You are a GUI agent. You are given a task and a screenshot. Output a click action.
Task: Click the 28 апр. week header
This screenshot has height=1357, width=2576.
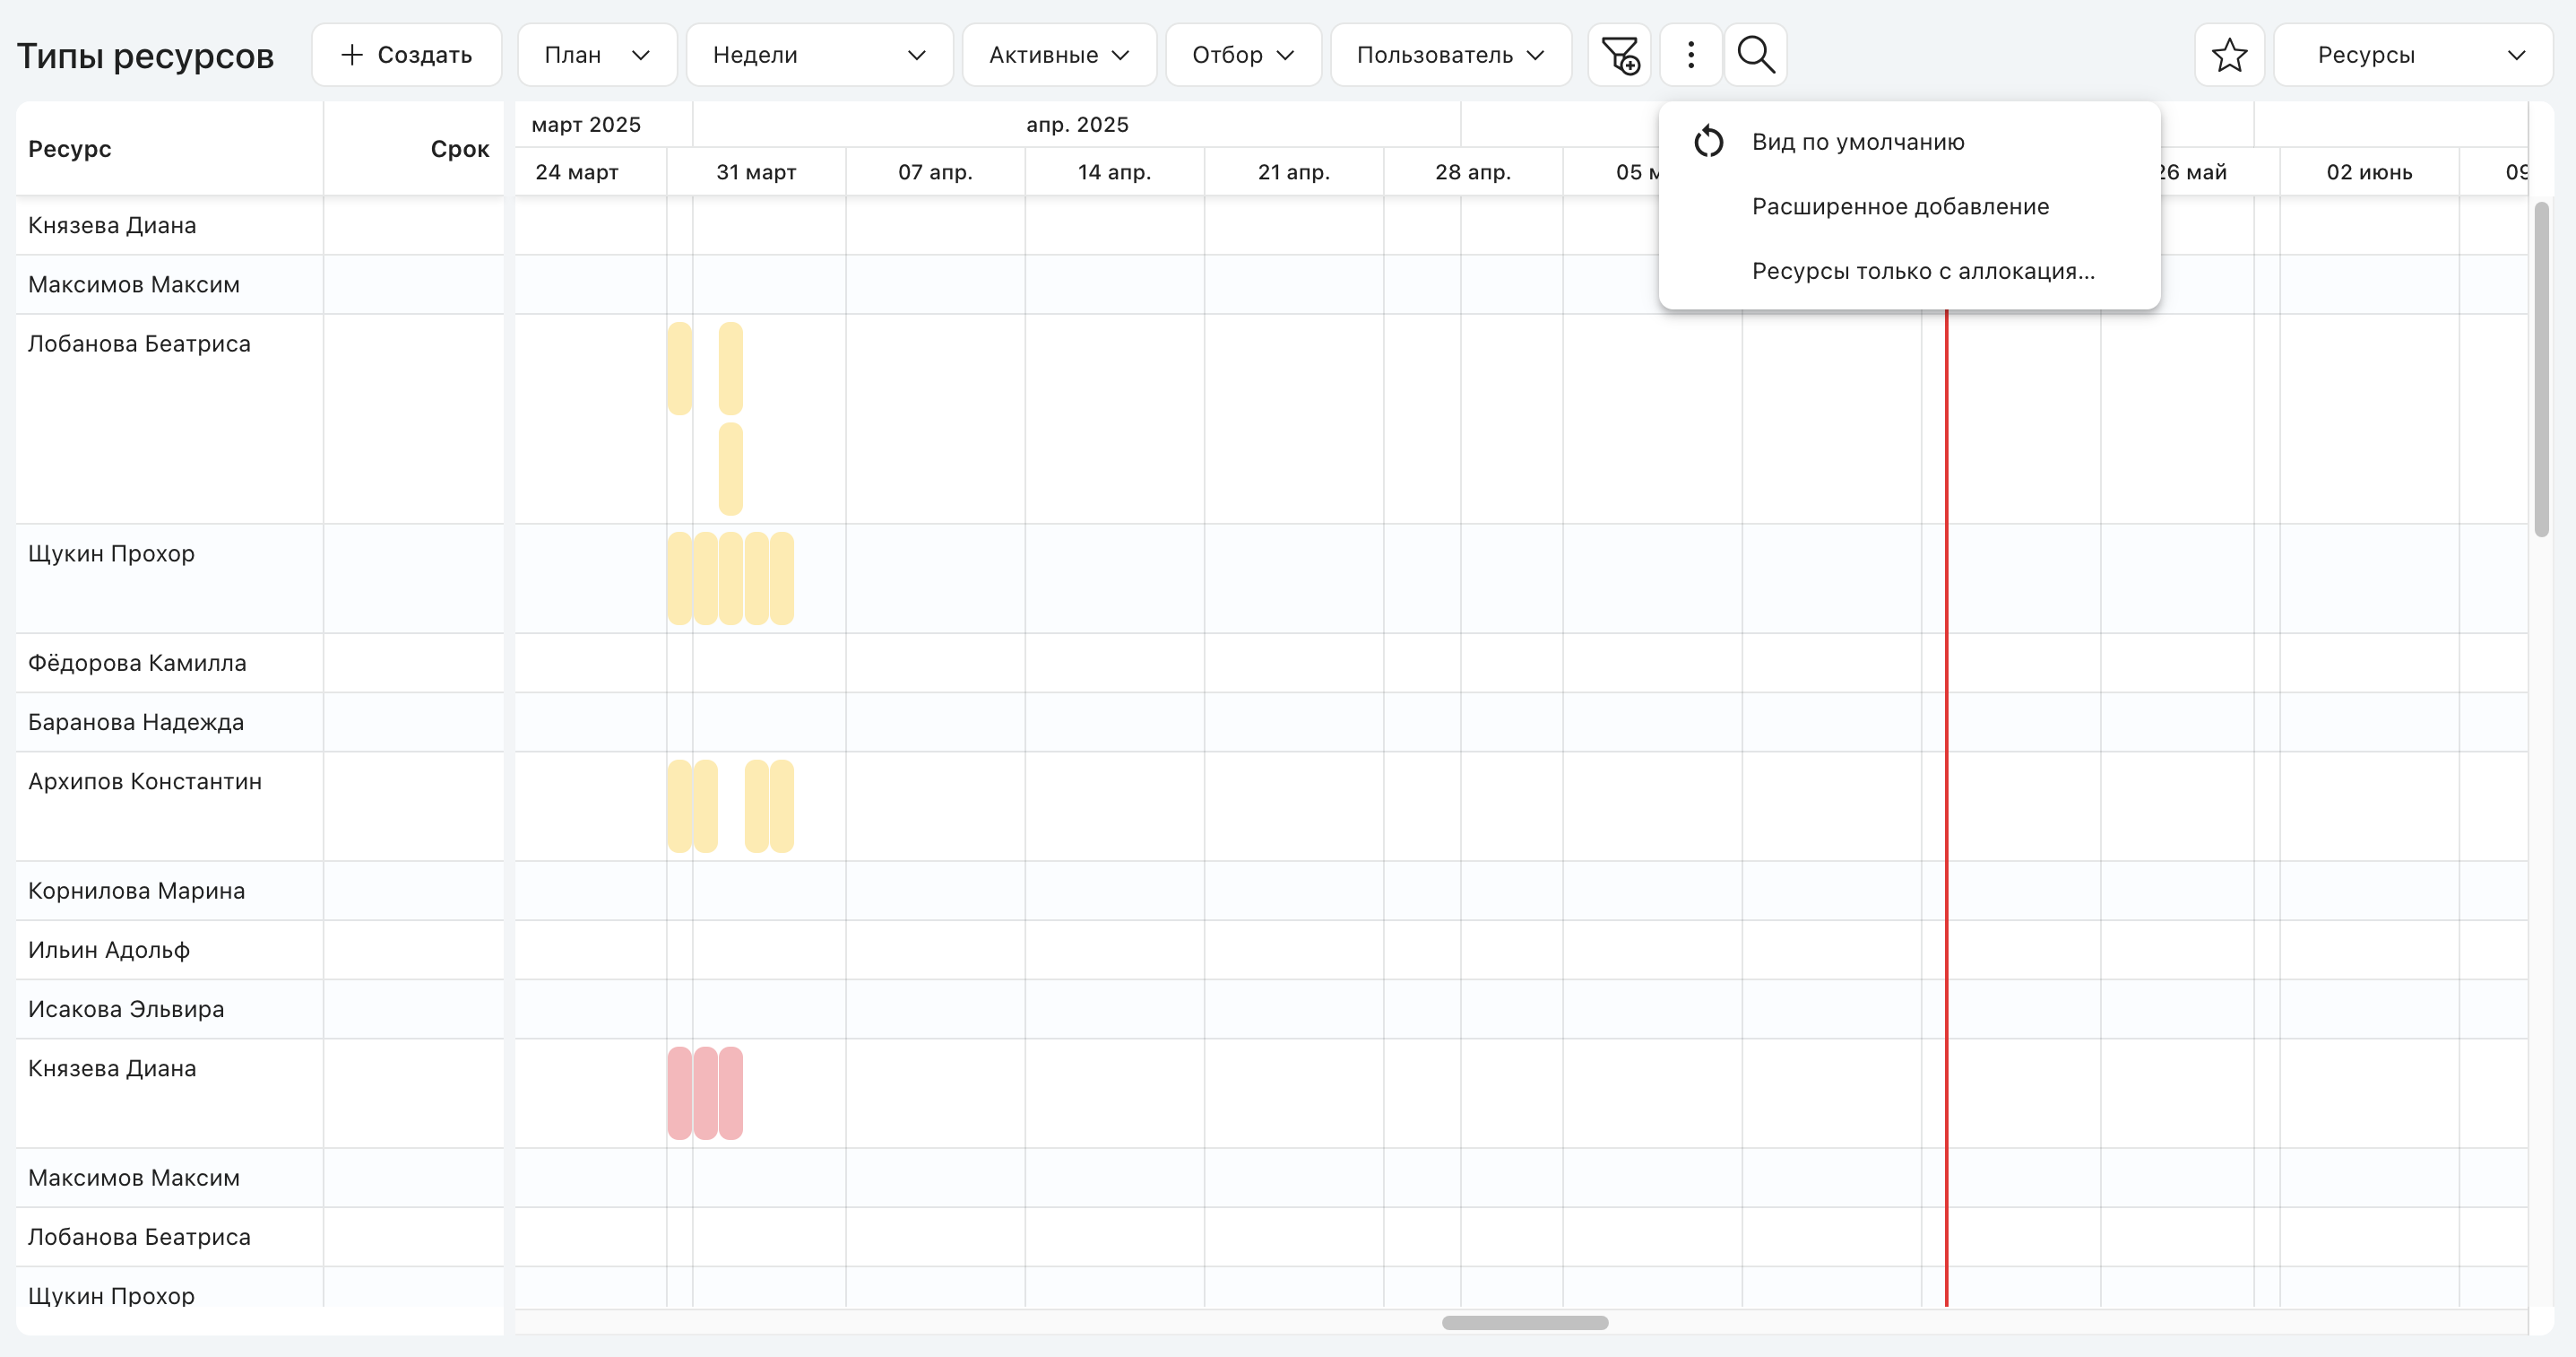[1473, 172]
